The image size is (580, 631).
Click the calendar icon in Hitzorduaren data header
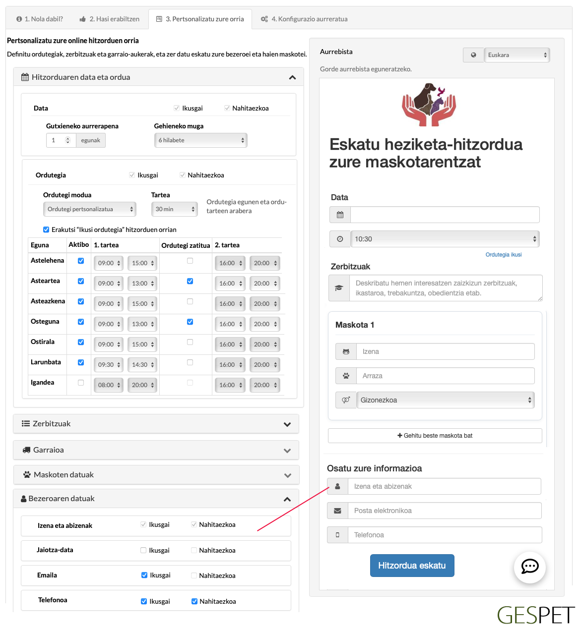pyautogui.click(x=25, y=77)
